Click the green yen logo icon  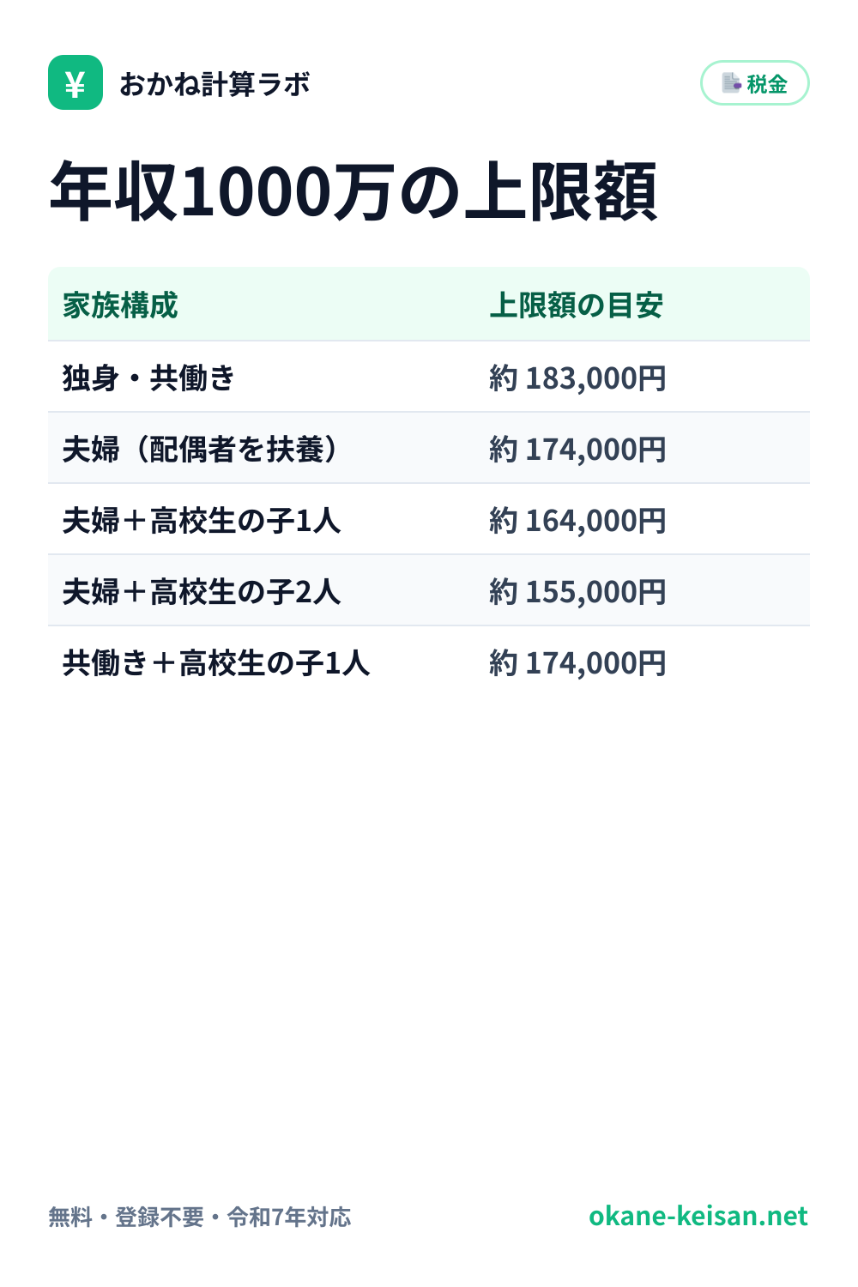click(x=76, y=82)
